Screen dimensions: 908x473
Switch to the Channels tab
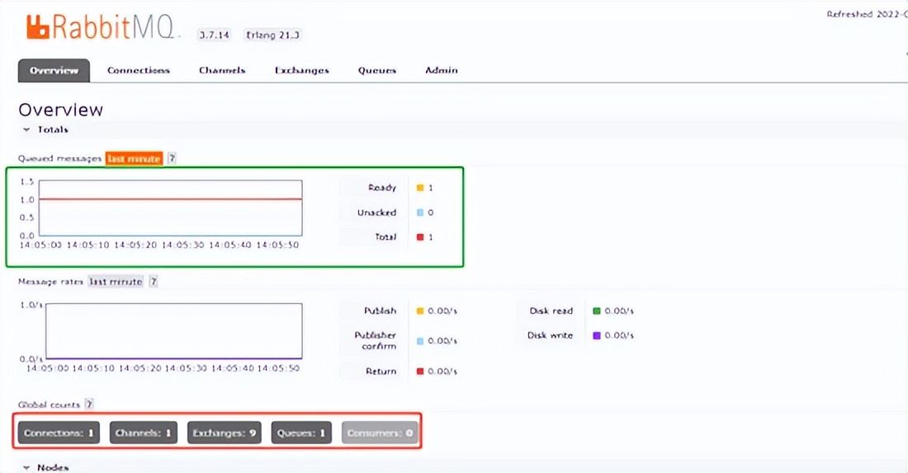(222, 71)
